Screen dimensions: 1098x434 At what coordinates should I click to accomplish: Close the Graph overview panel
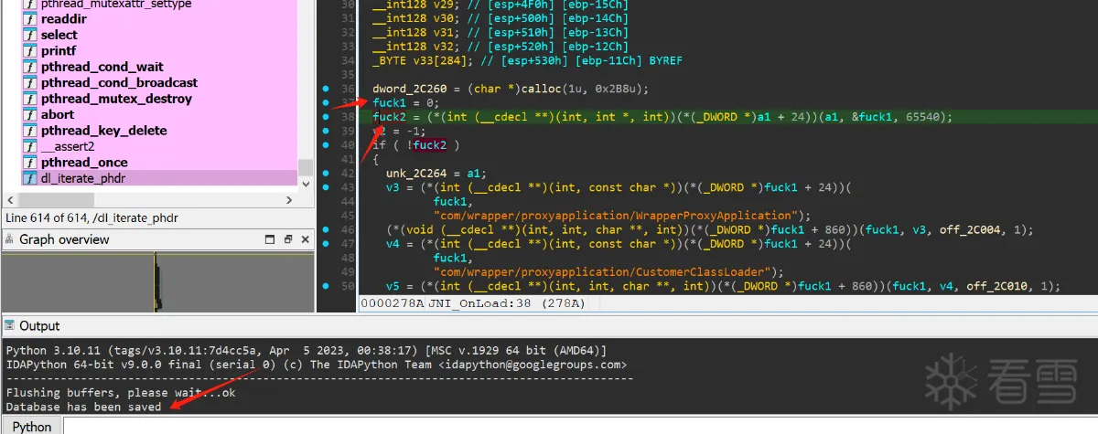point(307,239)
